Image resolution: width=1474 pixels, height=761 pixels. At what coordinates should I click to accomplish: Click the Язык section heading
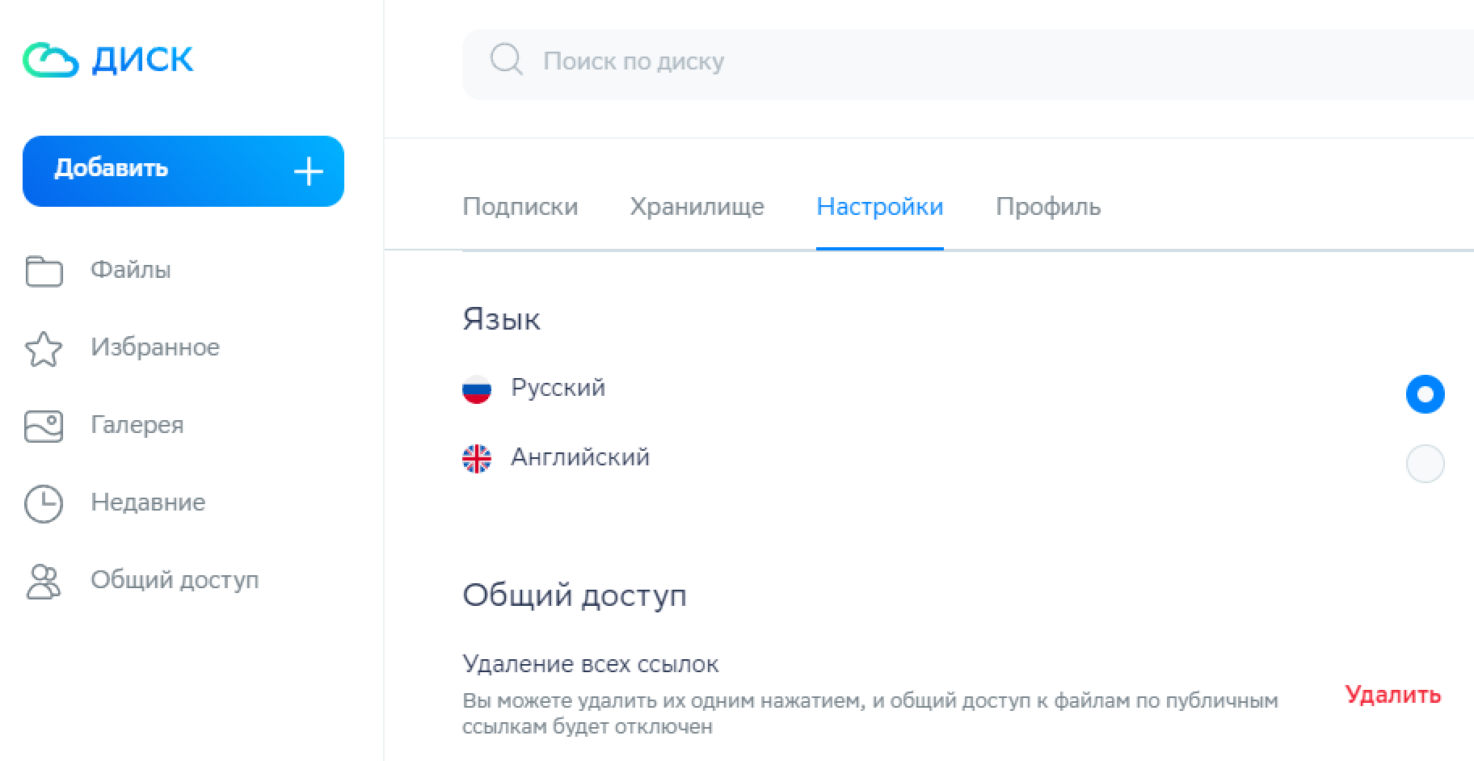pyautogui.click(x=501, y=320)
